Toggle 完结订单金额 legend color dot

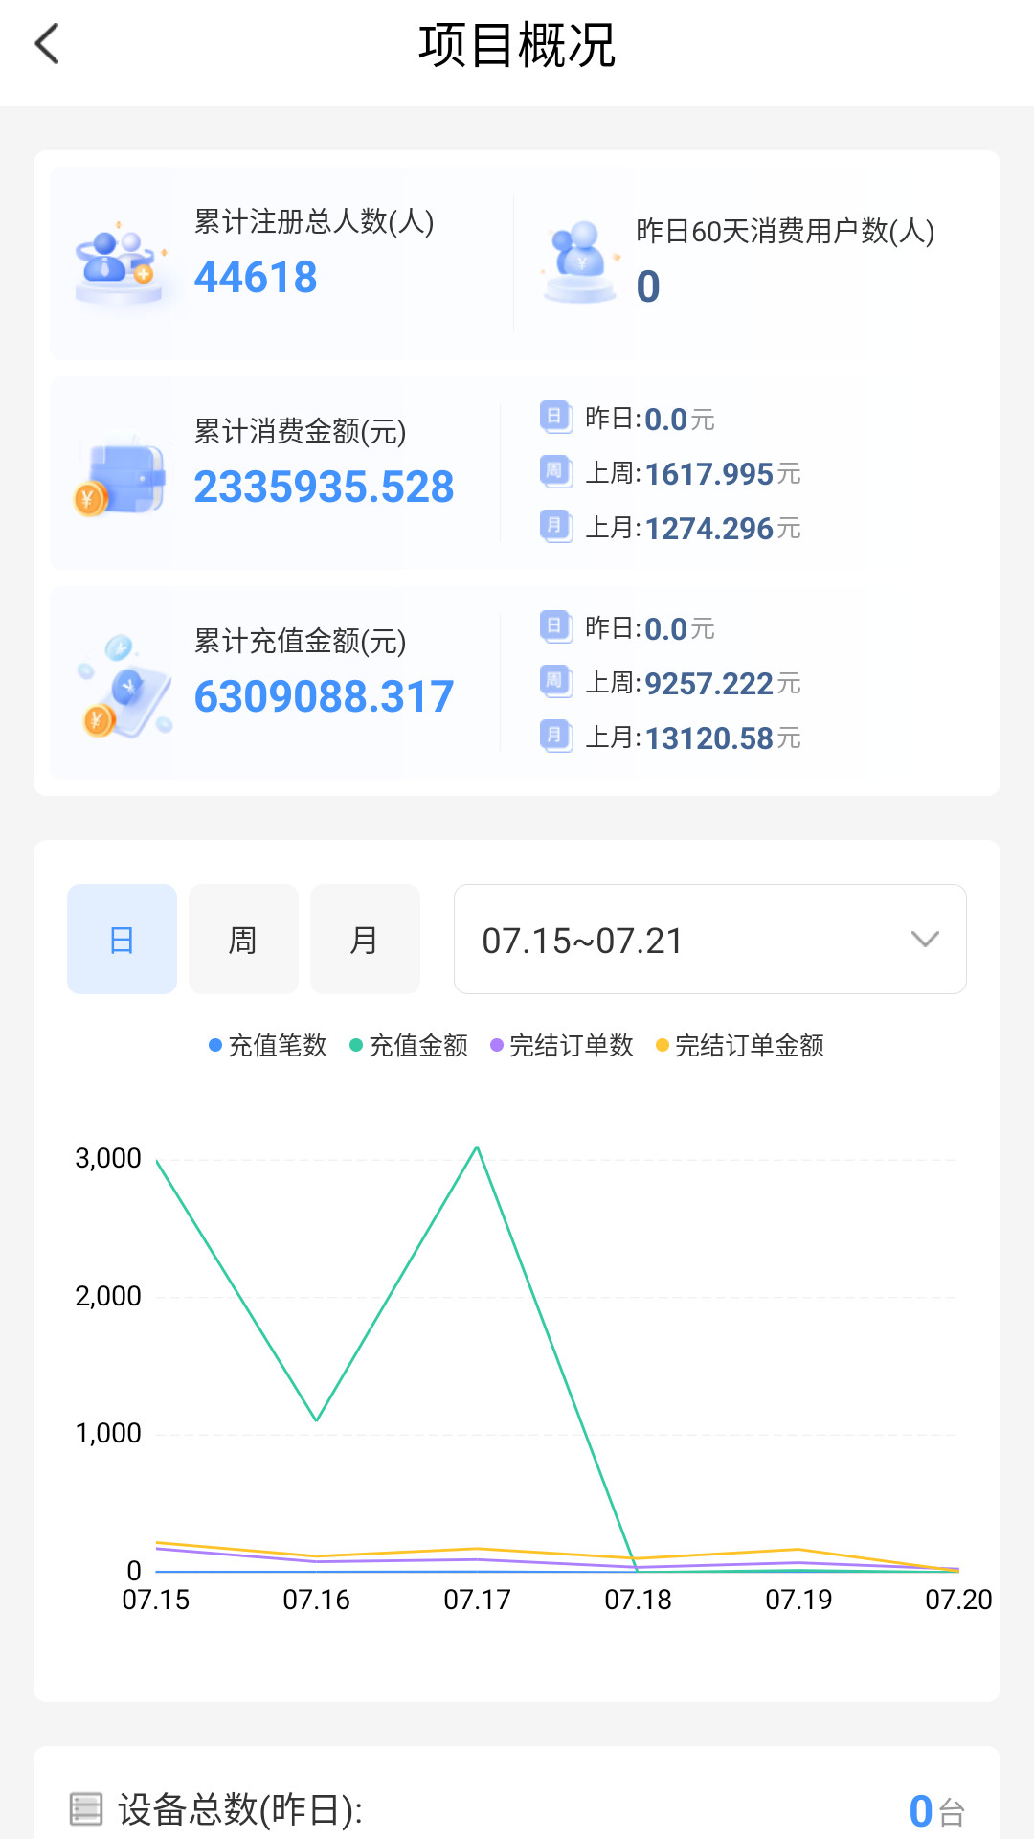[662, 1045]
